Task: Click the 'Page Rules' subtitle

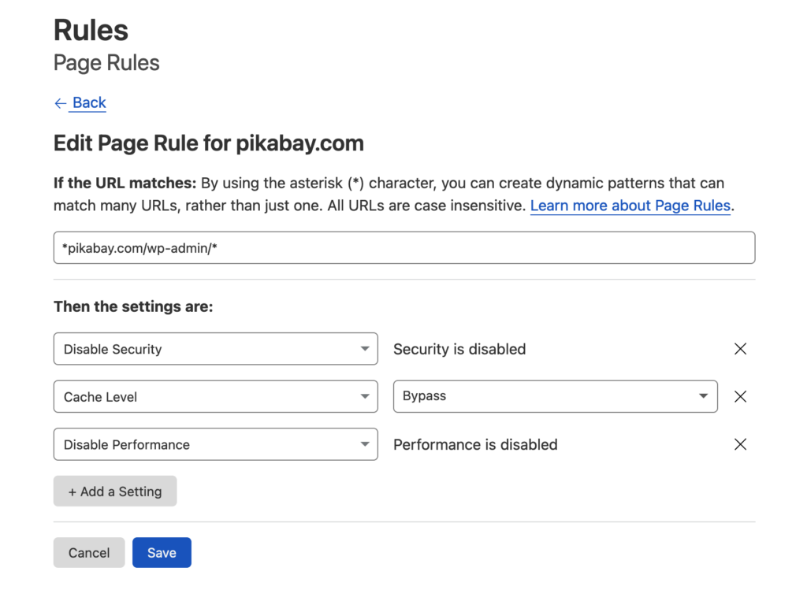Action: tap(106, 63)
